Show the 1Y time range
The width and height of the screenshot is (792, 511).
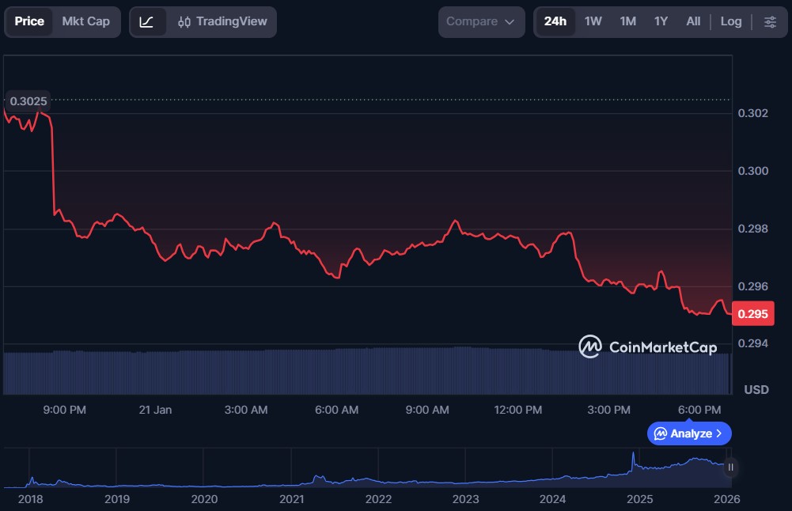click(661, 21)
